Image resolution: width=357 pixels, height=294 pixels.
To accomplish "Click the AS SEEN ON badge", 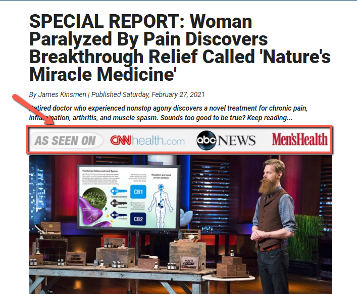I will click(65, 140).
